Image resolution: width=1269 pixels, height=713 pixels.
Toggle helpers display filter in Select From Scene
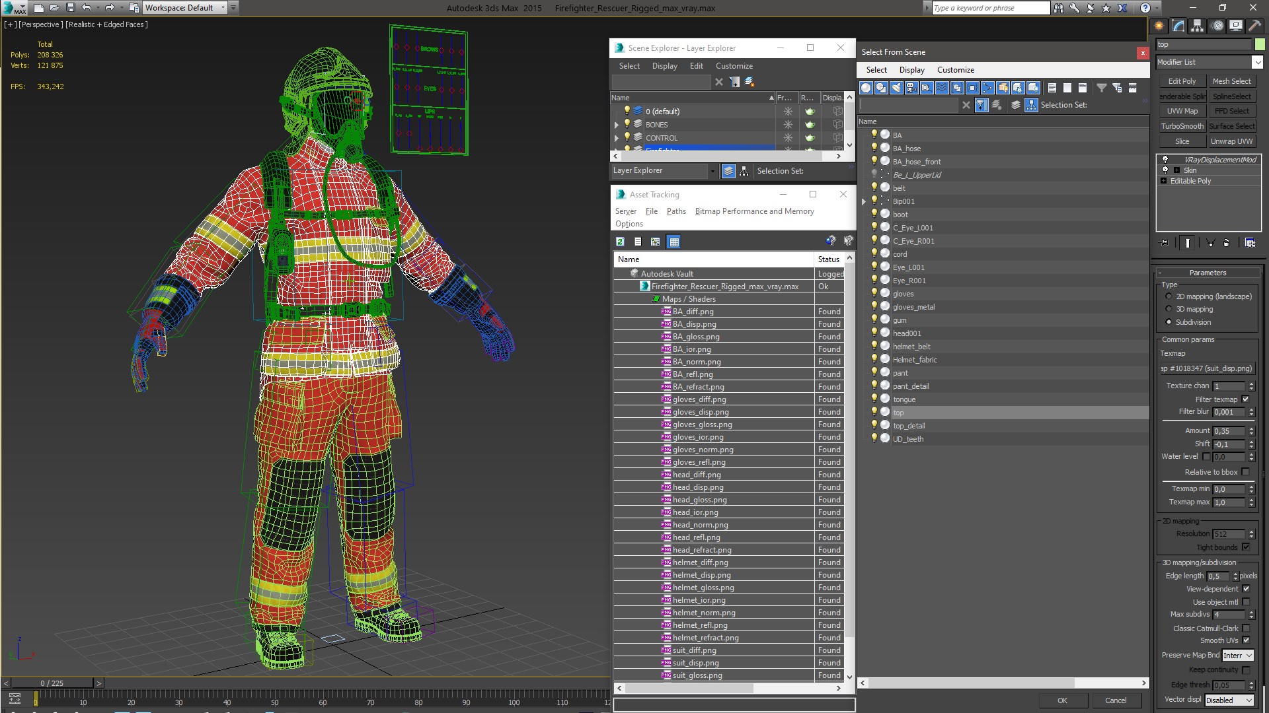pyautogui.click(x=927, y=88)
